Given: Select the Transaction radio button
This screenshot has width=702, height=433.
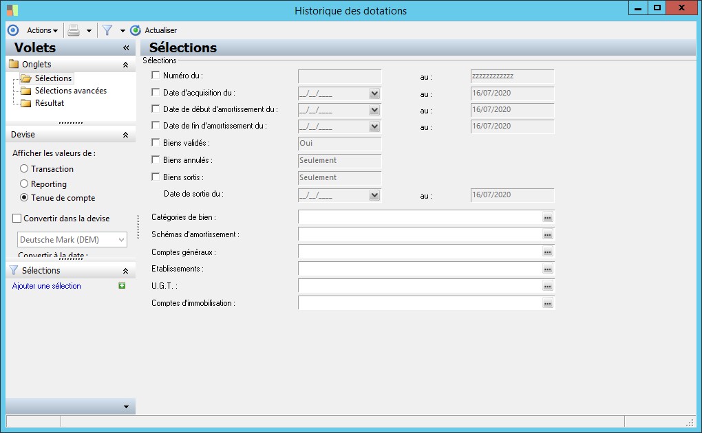Looking at the screenshot, I should coord(24,168).
